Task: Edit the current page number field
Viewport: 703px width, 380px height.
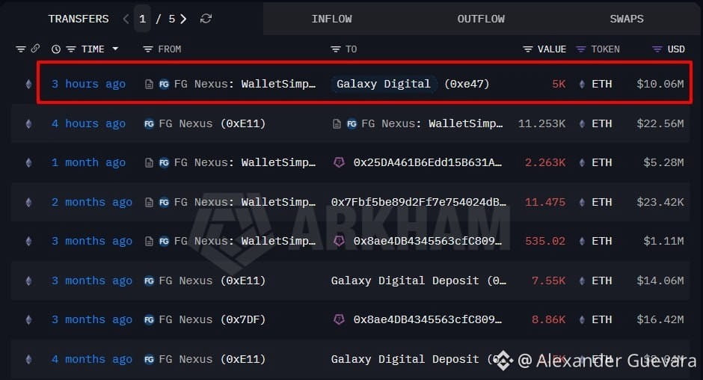Action: (143, 19)
